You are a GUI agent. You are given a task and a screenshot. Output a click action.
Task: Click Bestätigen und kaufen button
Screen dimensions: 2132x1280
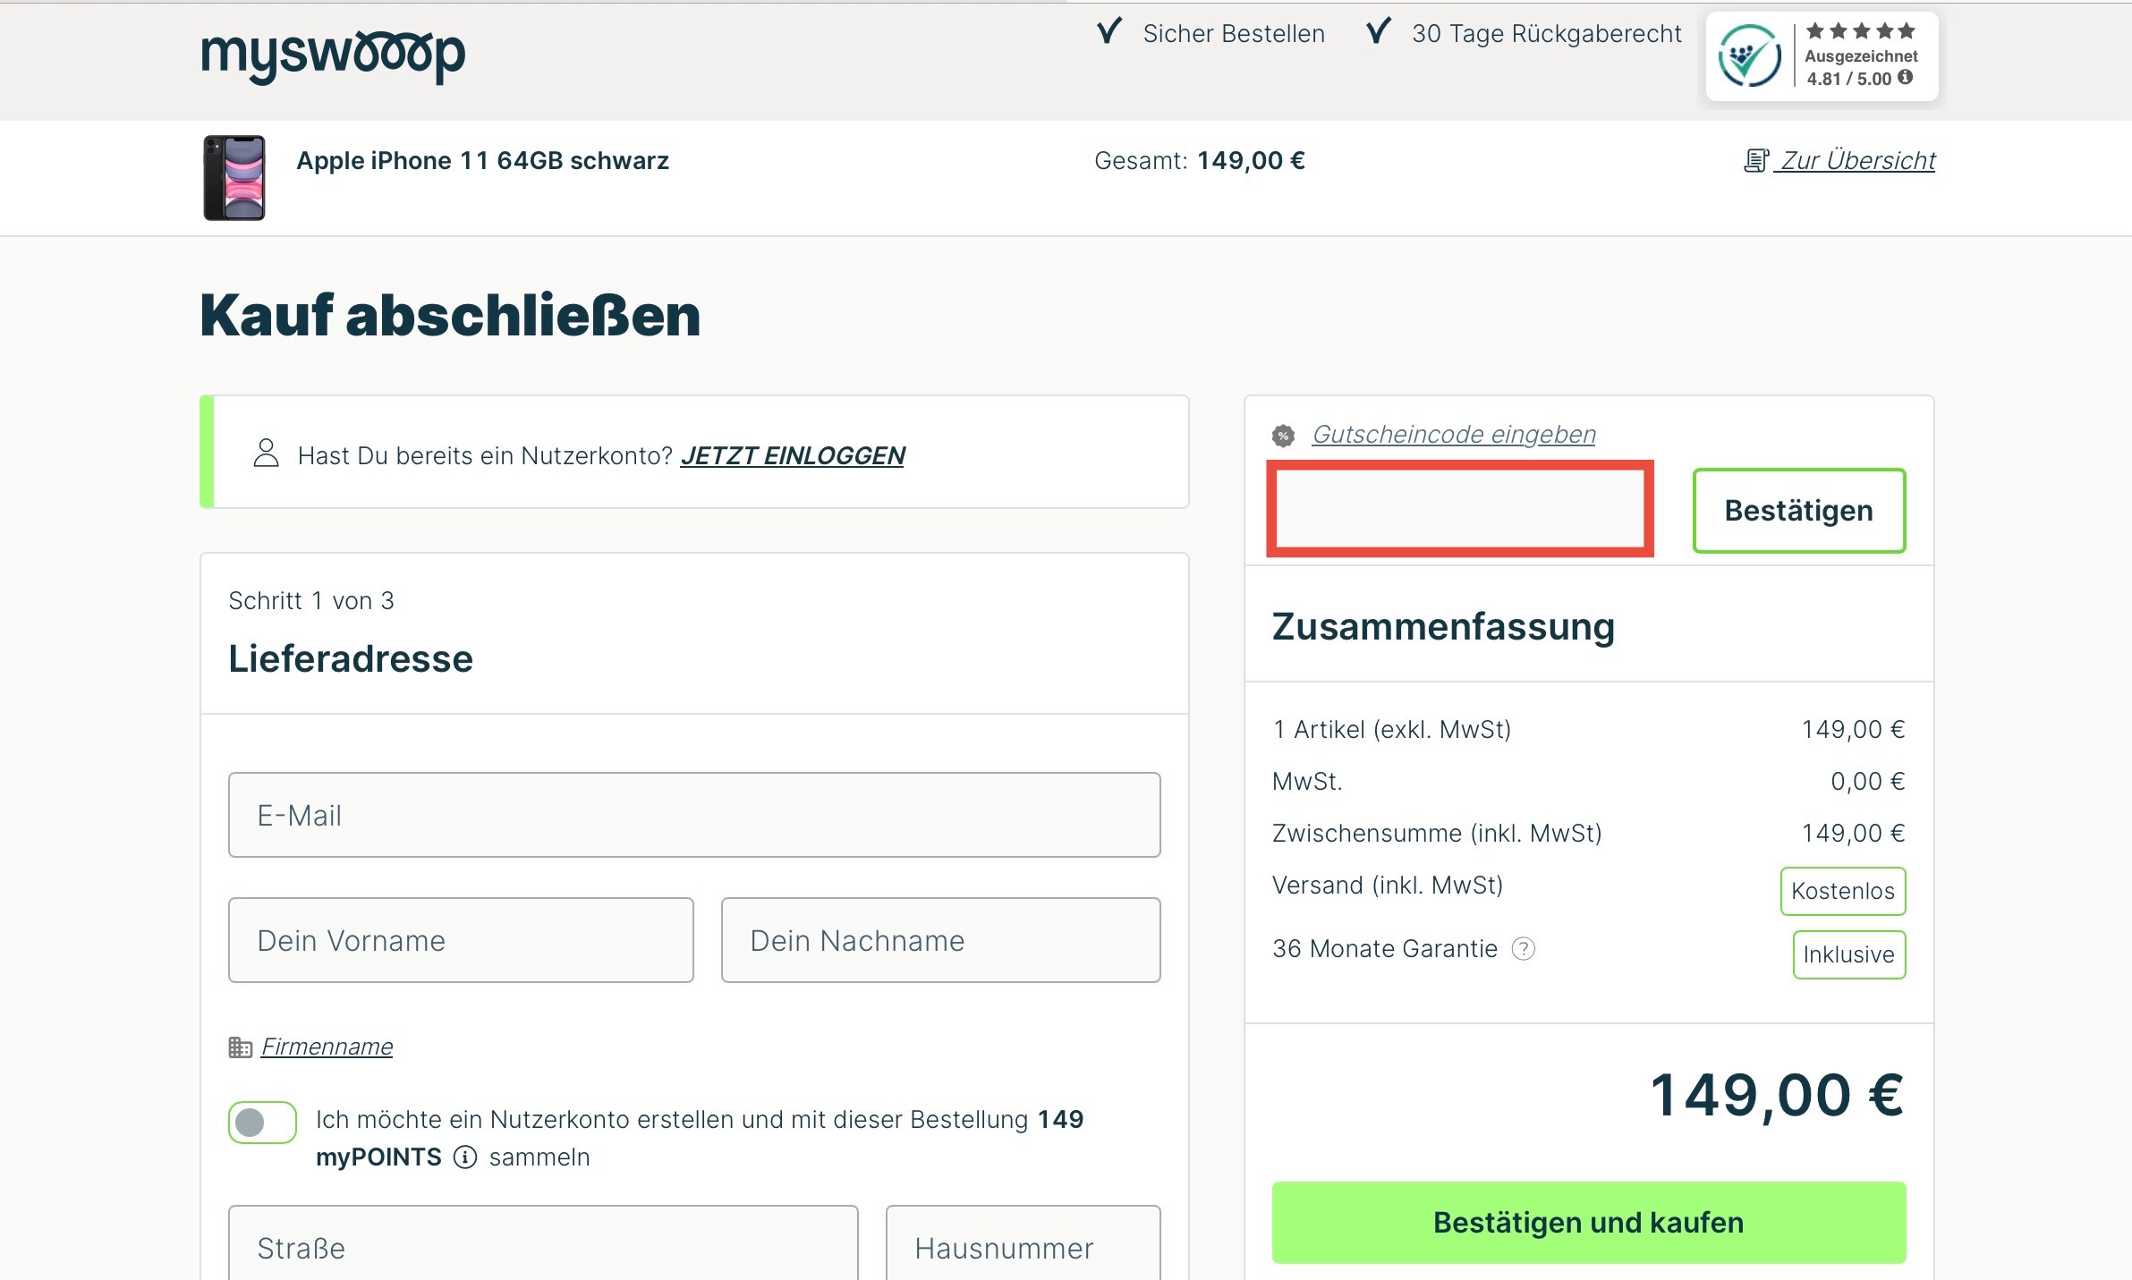(x=1589, y=1223)
